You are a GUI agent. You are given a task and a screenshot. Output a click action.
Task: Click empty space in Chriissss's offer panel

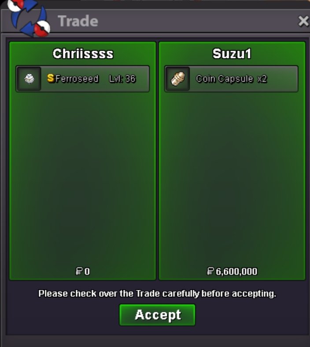click(x=83, y=177)
